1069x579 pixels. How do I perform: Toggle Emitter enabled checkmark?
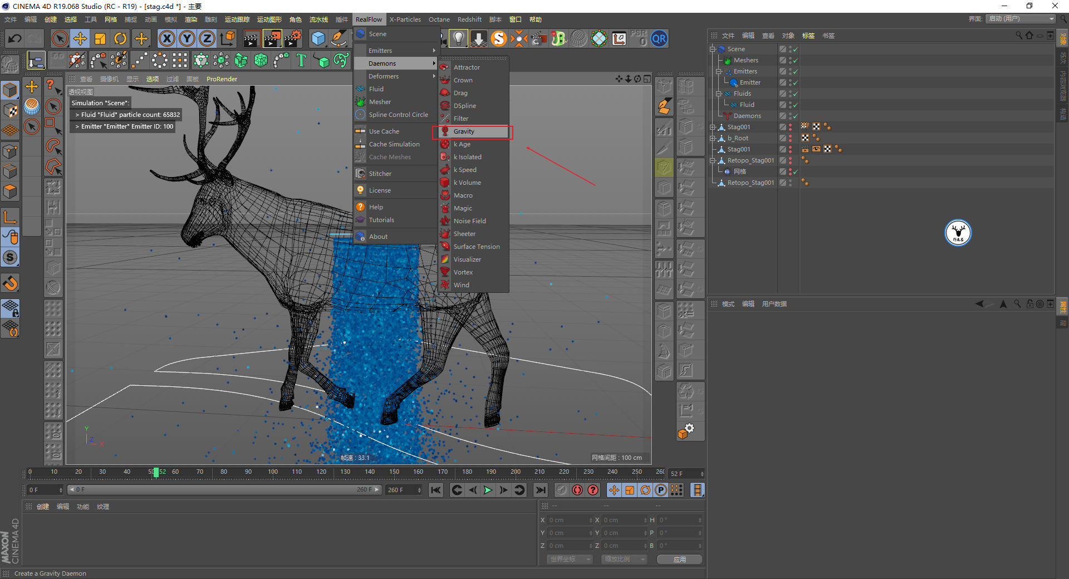click(795, 82)
